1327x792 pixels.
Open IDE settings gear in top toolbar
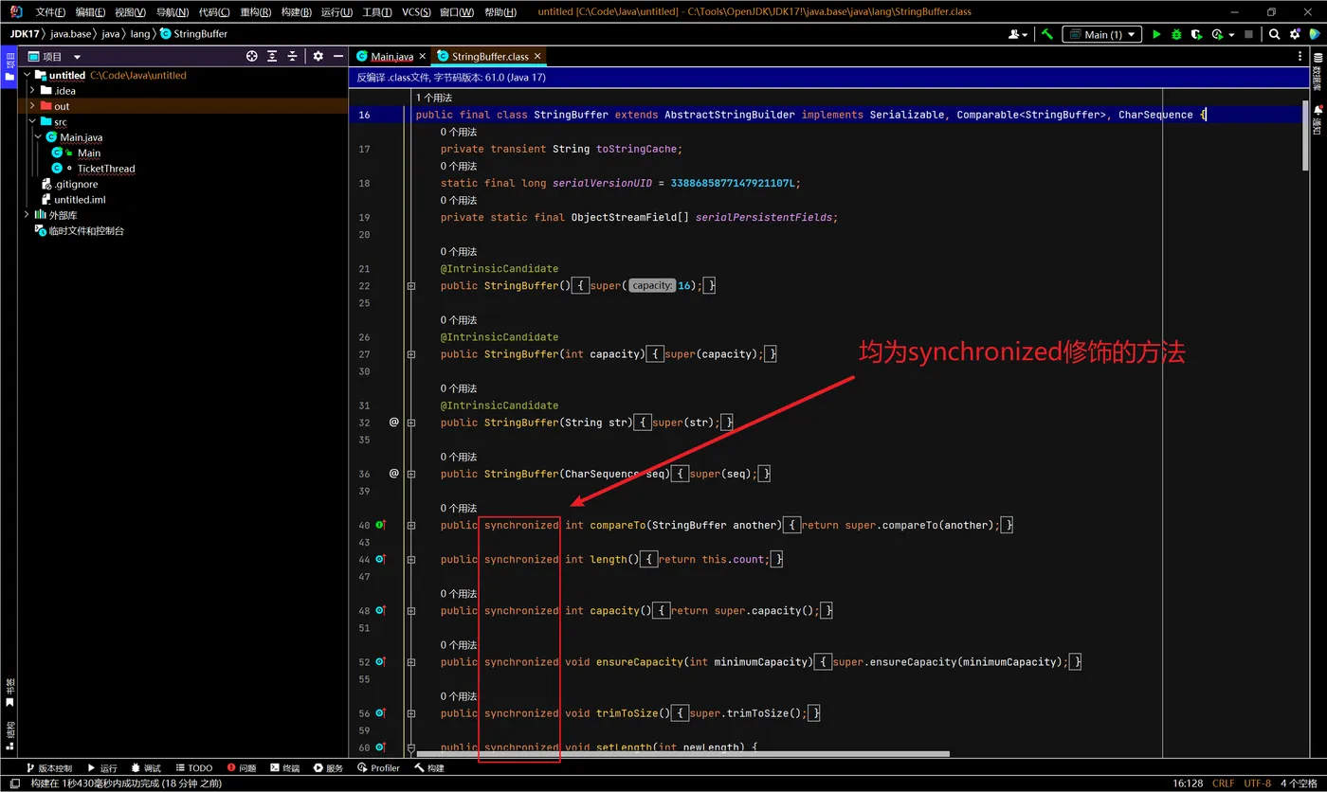point(1293,34)
